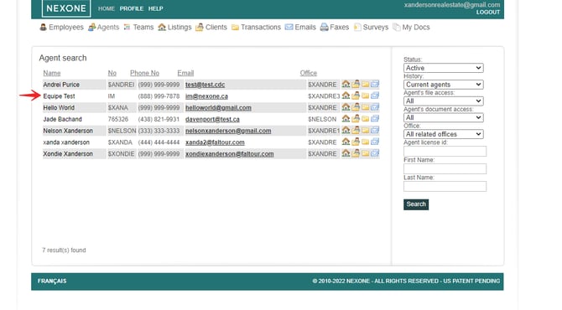Image resolution: width=562 pixels, height=310 pixels.
Task: Open transactions folder icon for Equipe Test
Action: tap(365, 96)
